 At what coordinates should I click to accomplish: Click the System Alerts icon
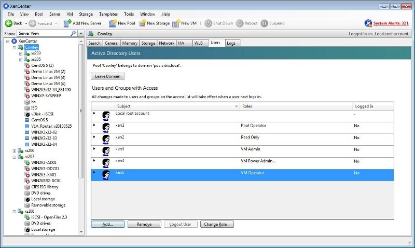click(x=368, y=23)
